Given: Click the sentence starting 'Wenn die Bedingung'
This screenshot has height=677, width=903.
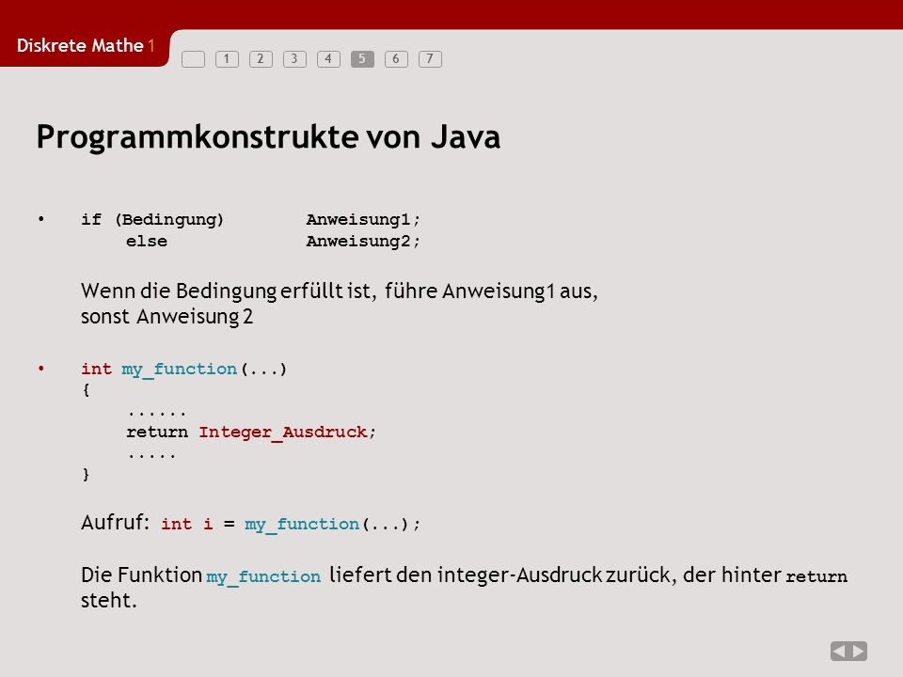Looking at the screenshot, I should point(340,291).
